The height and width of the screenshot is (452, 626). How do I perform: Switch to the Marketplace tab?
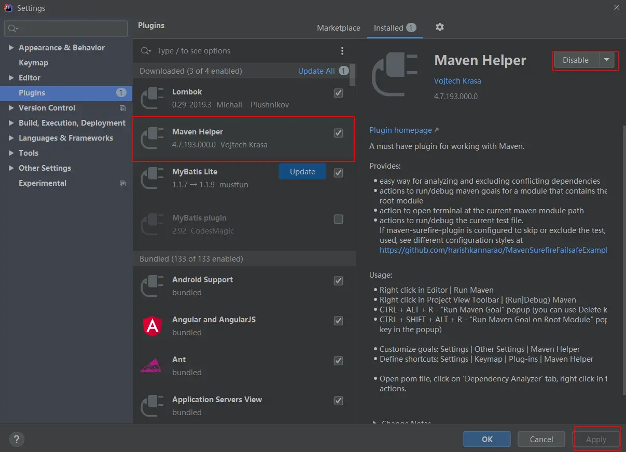pyautogui.click(x=339, y=28)
